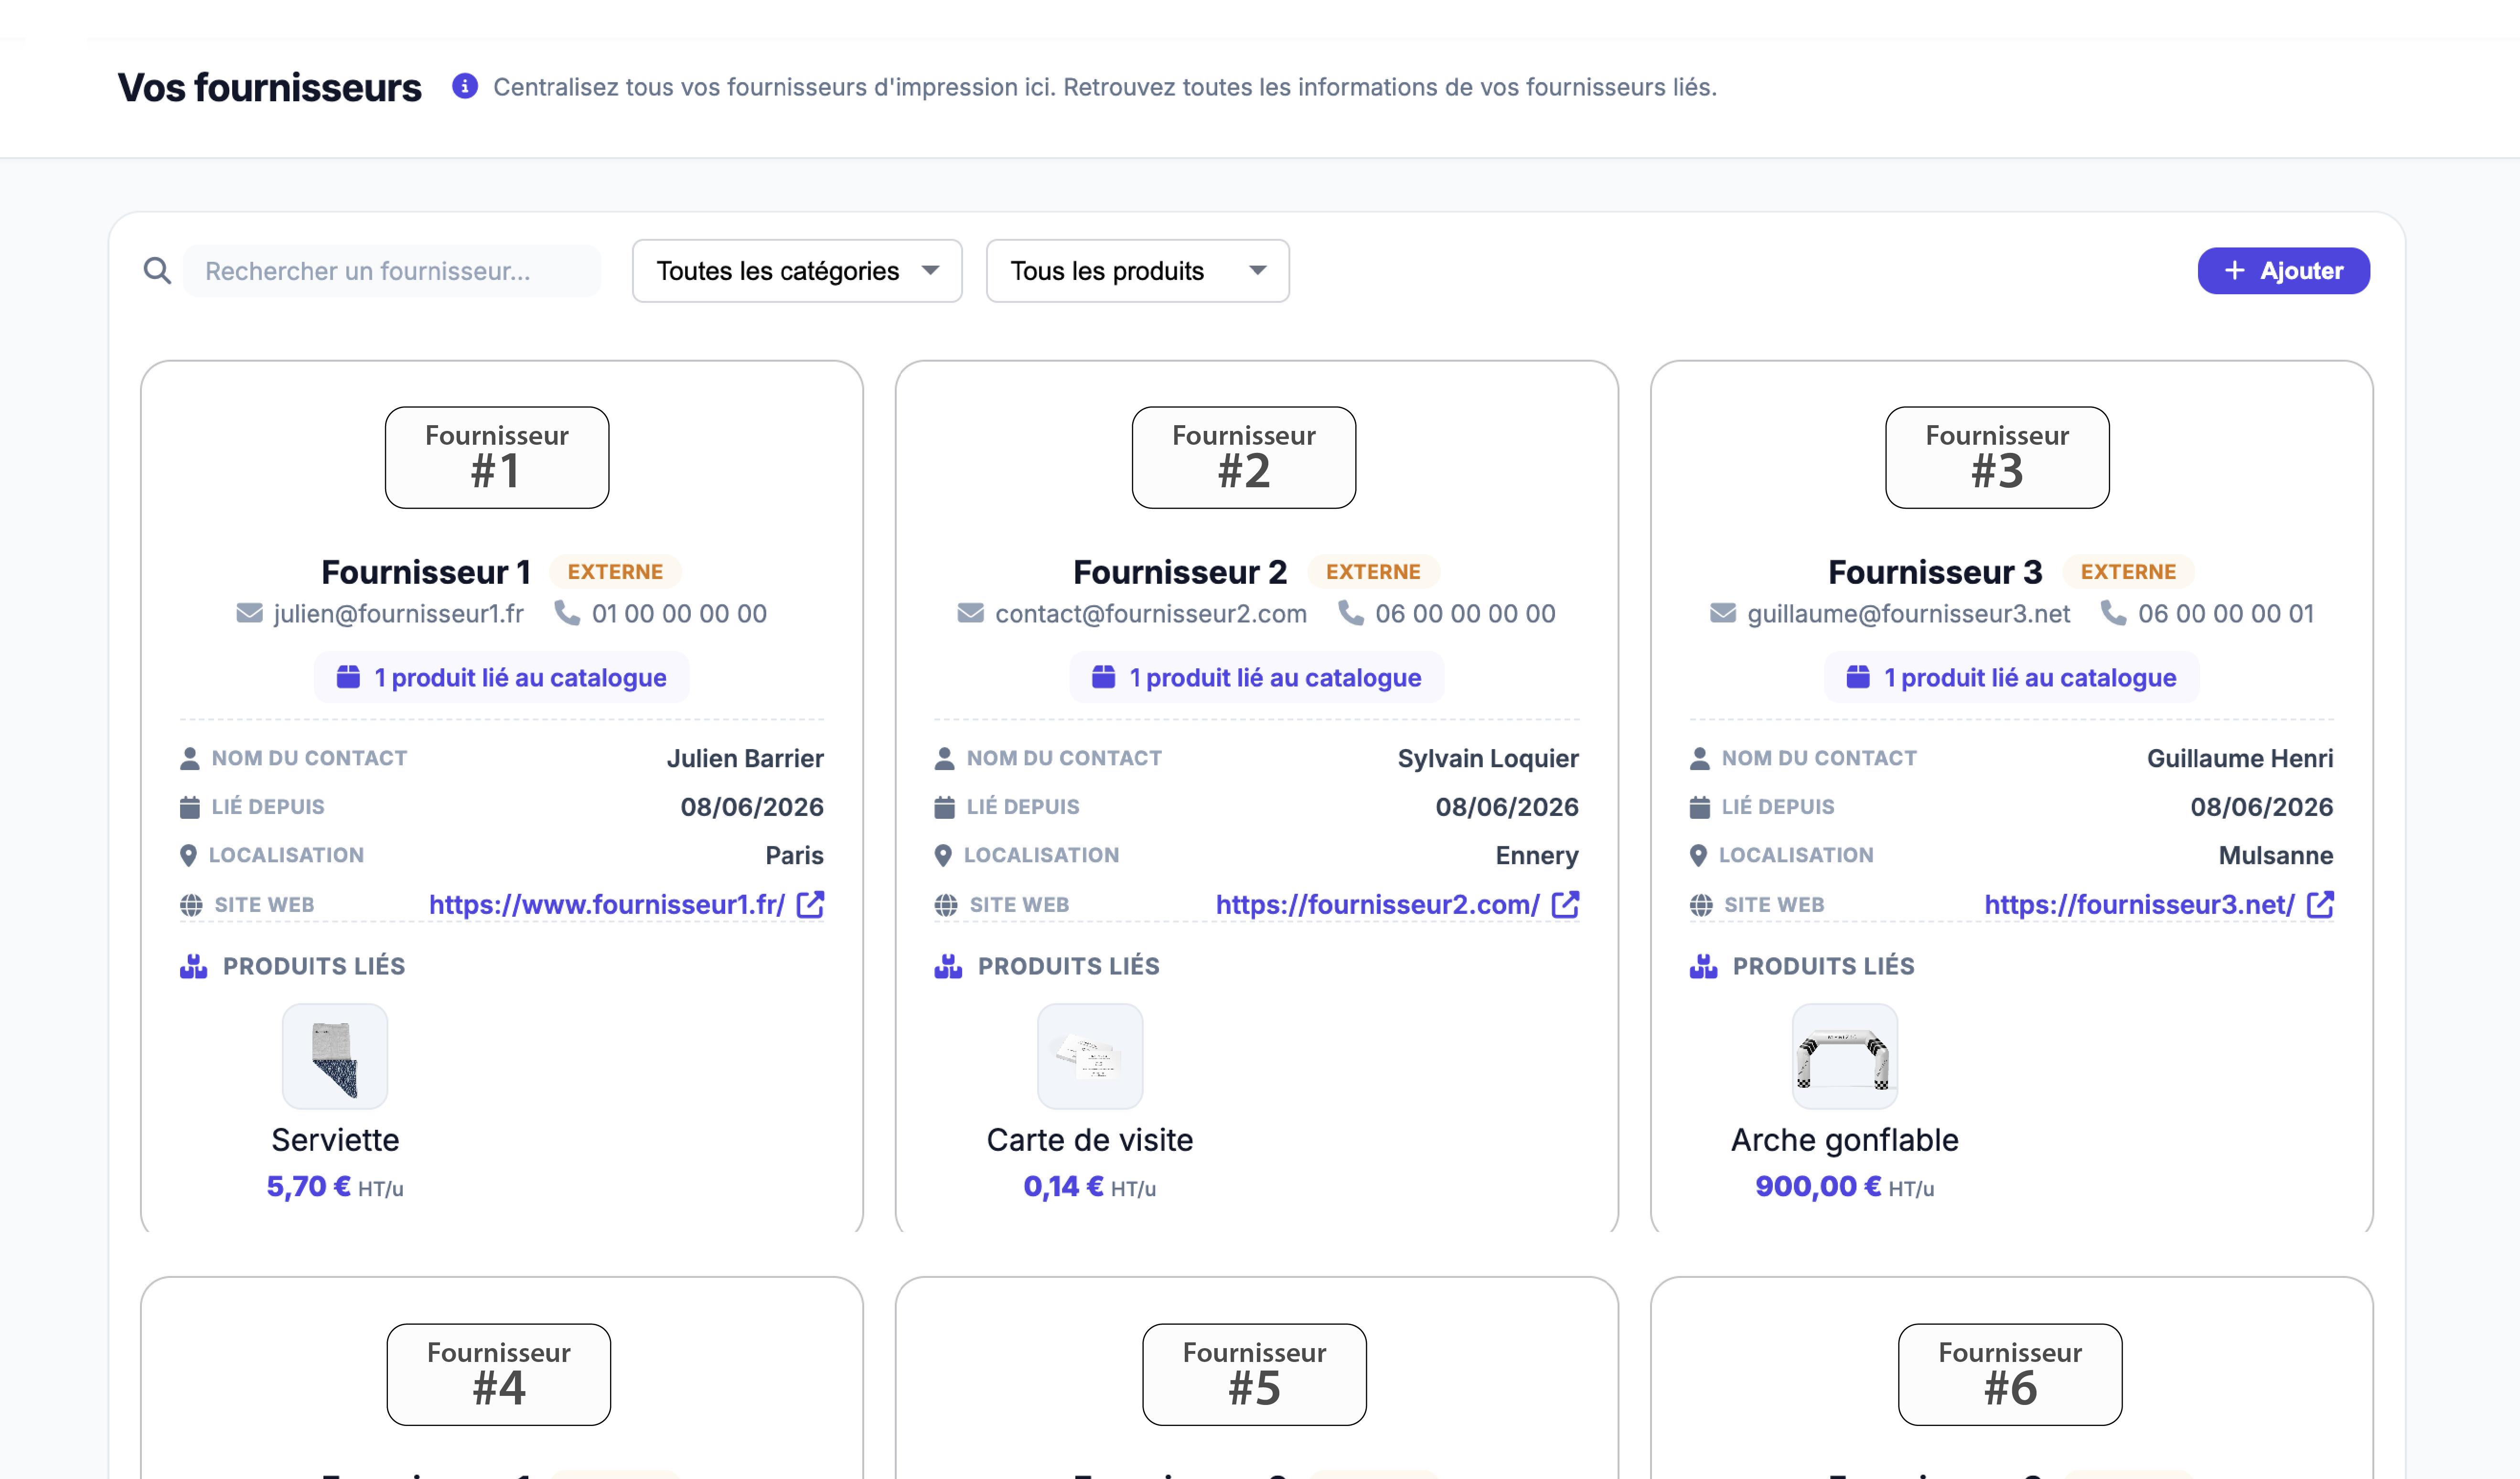This screenshot has height=1479, width=2520.
Task: Click the Serviette price 5,70 €
Action: 308,1186
